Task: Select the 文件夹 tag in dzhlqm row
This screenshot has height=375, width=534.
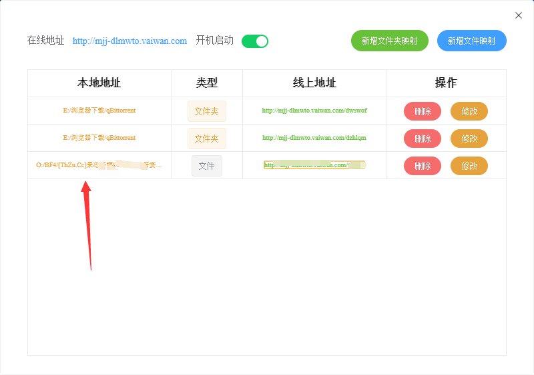Action: point(207,139)
